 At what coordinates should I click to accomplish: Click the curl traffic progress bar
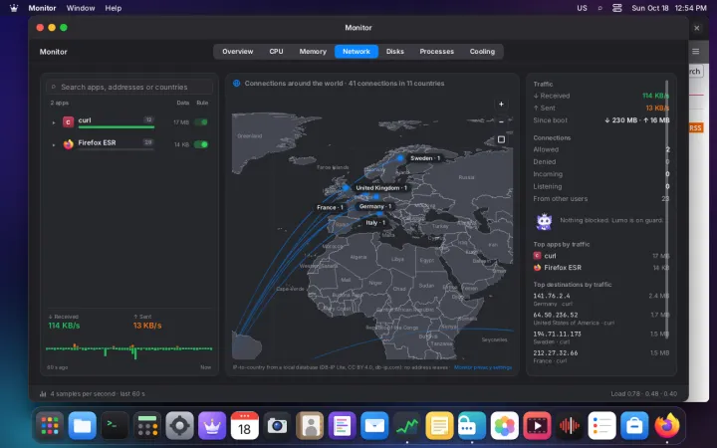[117, 127]
